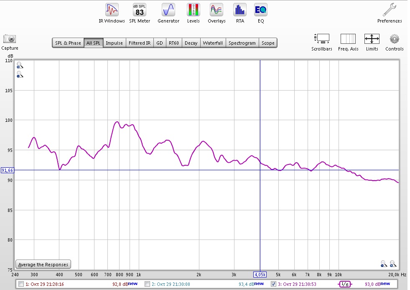
Task: Click the Average the Responses button
Action: click(43, 265)
